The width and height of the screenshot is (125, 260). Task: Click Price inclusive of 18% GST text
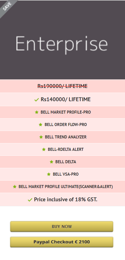click(x=66, y=199)
